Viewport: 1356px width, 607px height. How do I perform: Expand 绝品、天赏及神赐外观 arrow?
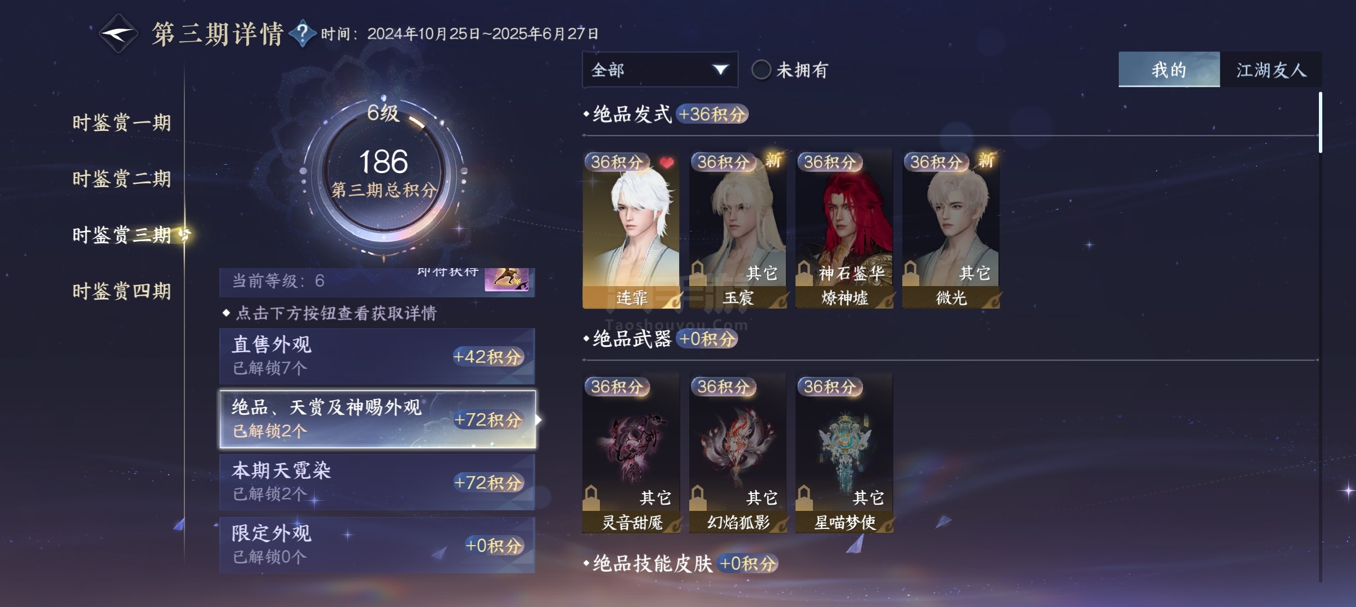539,420
